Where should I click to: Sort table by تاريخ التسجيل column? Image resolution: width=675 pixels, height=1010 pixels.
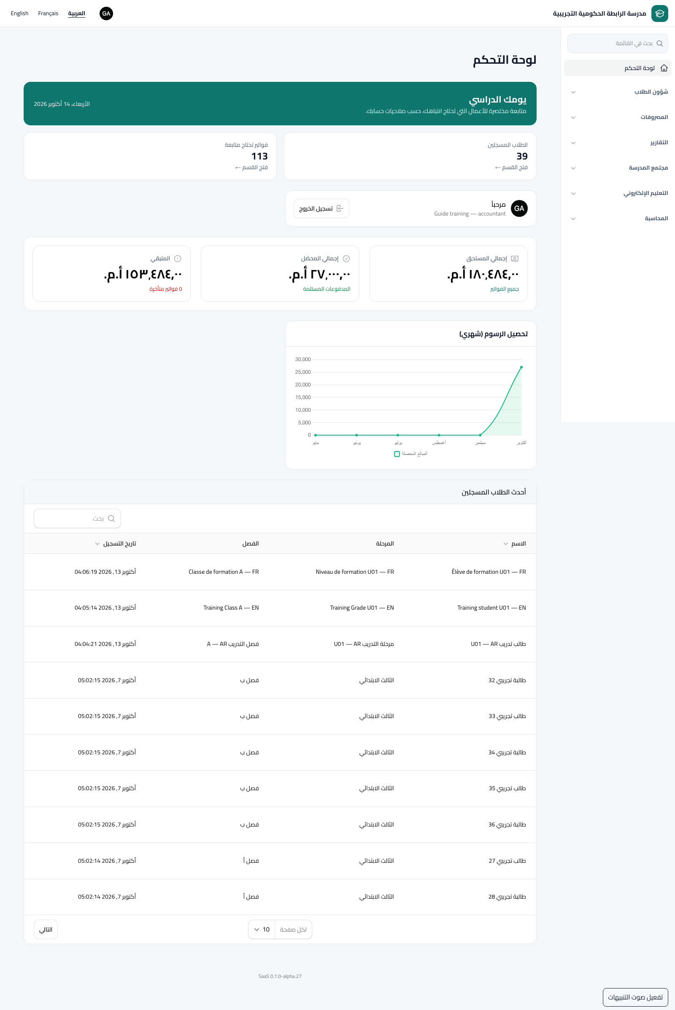pyautogui.click(x=115, y=544)
